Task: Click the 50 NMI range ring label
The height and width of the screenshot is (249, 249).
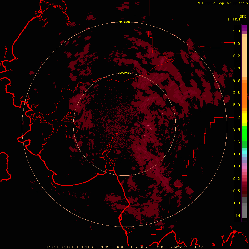Action: (124, 73)
